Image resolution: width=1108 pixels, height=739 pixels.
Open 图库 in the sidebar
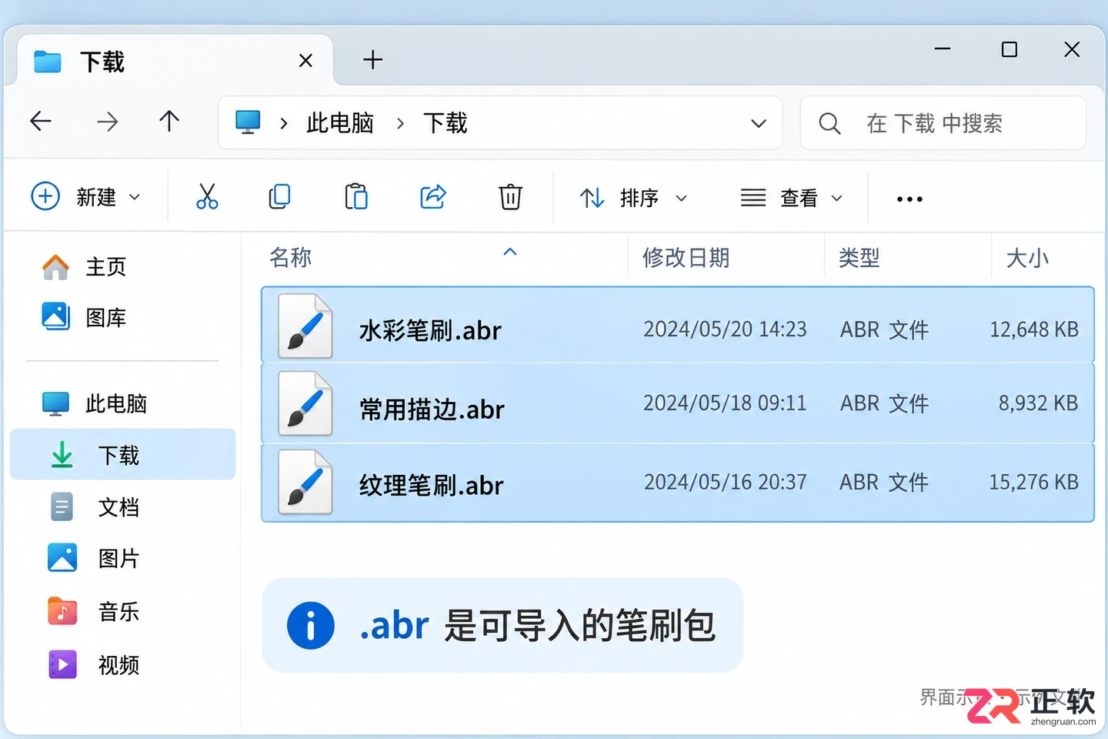85,317
